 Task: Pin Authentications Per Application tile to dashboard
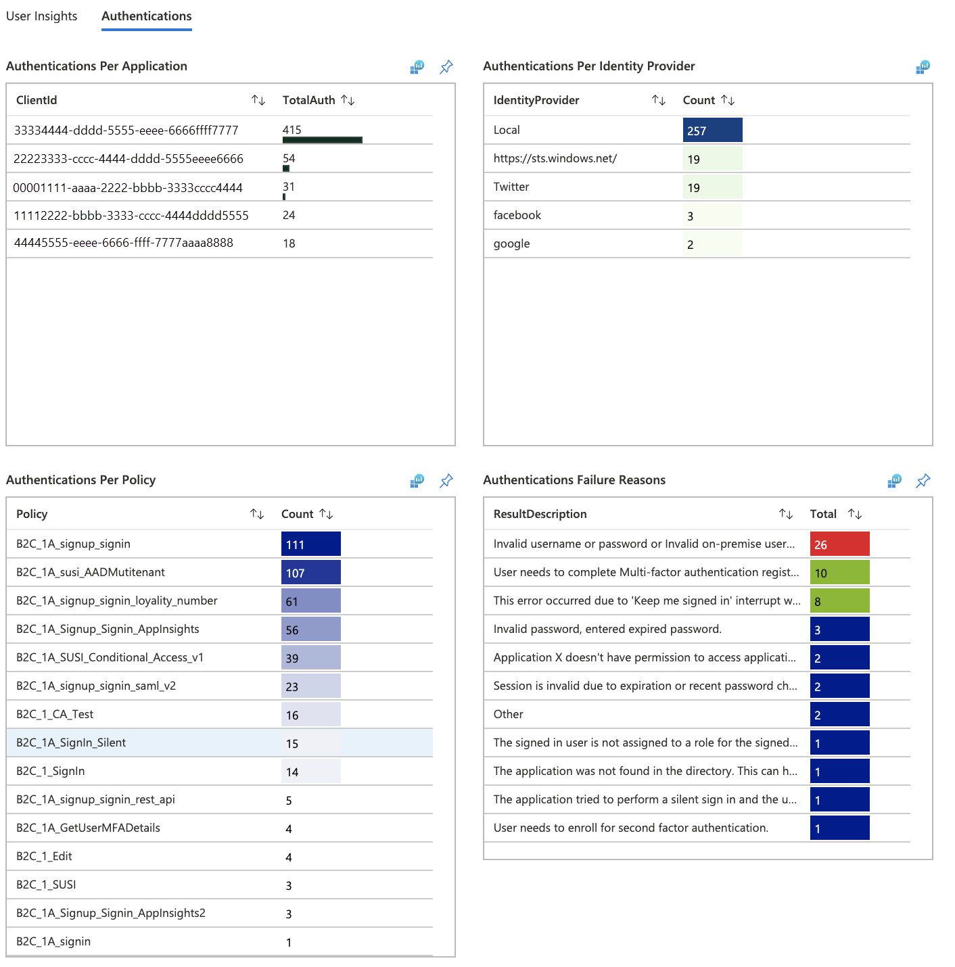click(x=445, y=66)
